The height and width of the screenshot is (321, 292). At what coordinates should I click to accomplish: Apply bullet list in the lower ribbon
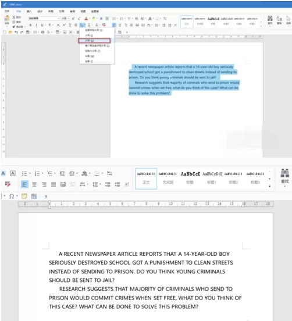pos(24,173)
